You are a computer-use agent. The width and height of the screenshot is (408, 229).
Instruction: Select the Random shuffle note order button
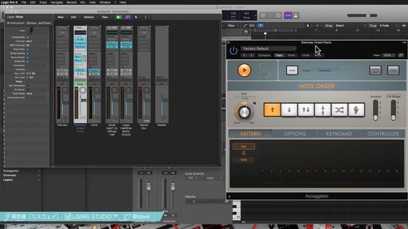[x=339, y=110]
